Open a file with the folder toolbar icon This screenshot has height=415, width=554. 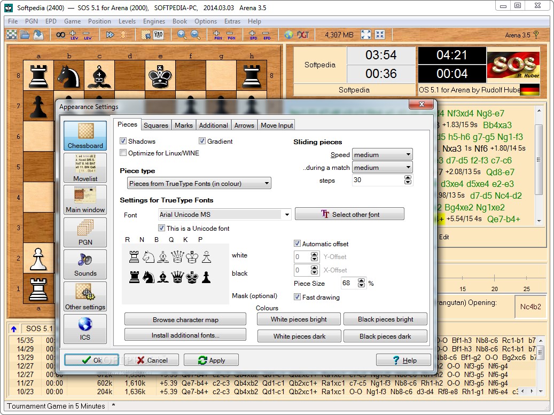(25, 35)
